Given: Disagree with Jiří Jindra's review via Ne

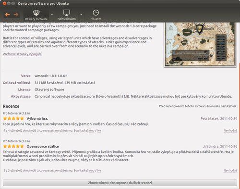Looking at the screenshot, I should pos(99,170).
